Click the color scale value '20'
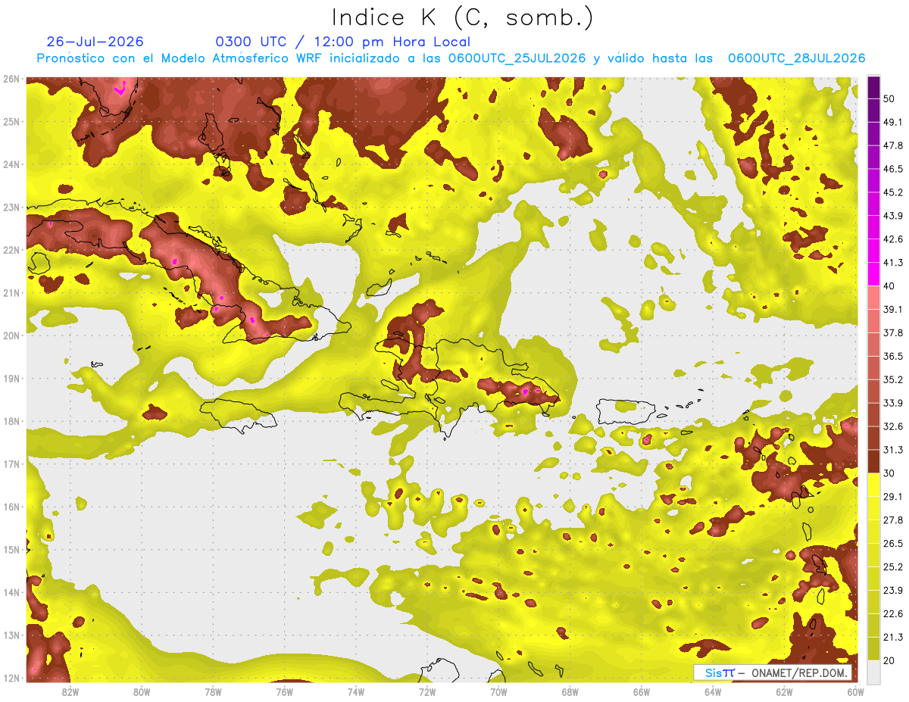Viewport: 909px width, 702px height. point(889,660)
